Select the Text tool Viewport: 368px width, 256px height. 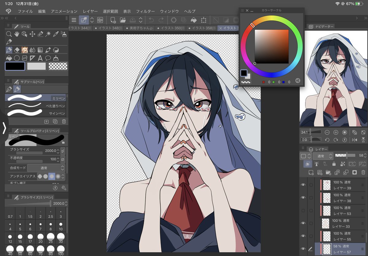40,58
